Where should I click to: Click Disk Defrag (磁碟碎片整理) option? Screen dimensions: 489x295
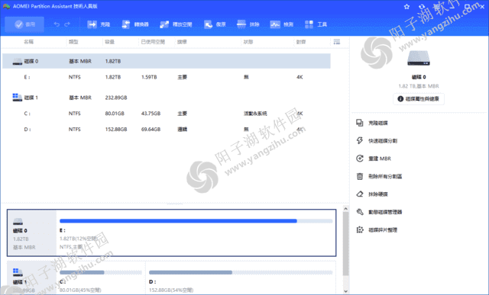377,230
